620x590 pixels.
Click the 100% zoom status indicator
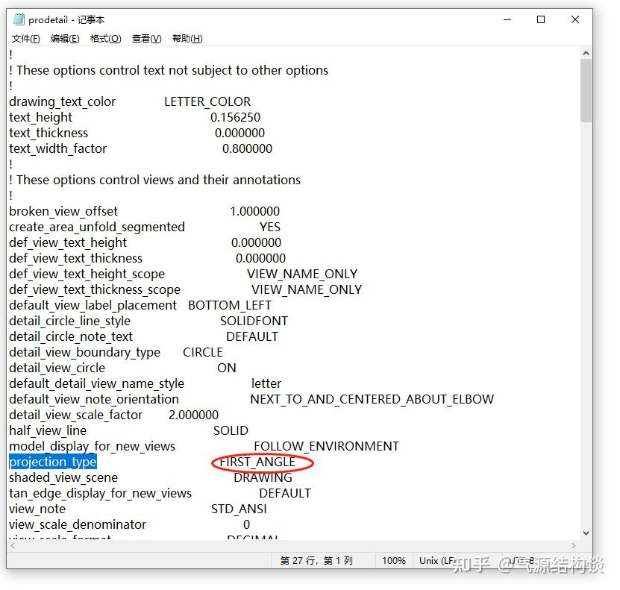pyautogui.click(x=394, y=560)
